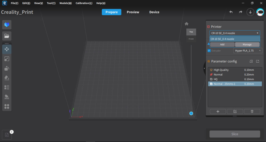Click the open file folder icon

point(7,36)
